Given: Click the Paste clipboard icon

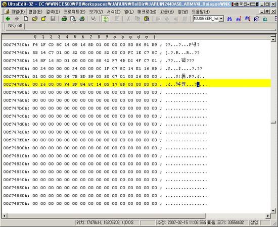Looking at the screenshot, I should [x=147, y=19].
